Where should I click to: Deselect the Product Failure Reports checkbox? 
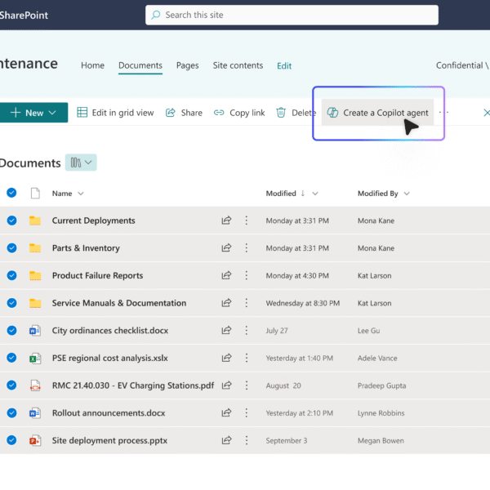[11, 275]
